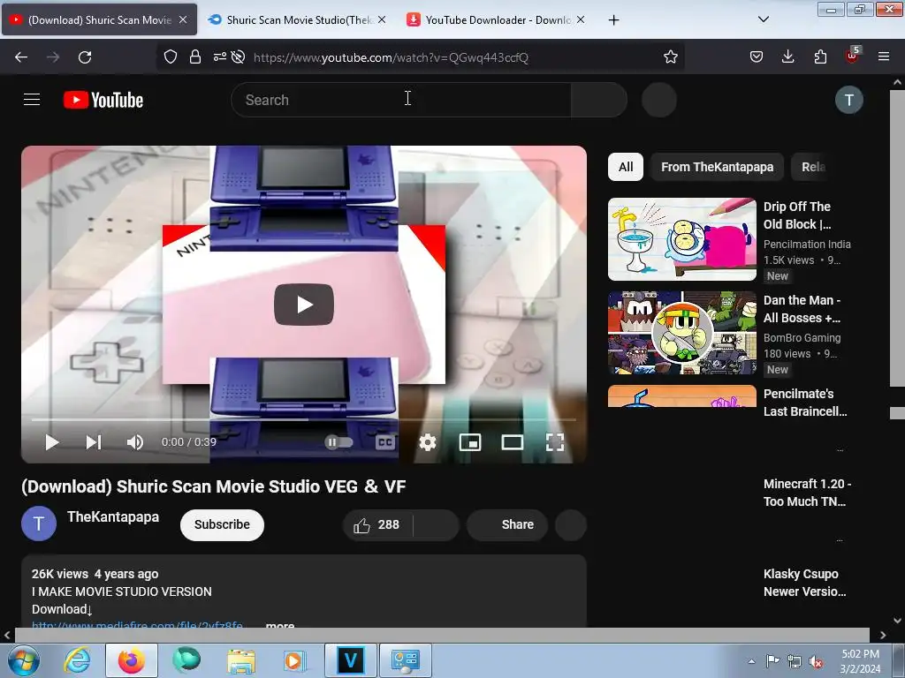
Task: Open the YouTube guide hamburger menu
Action: (32, 100)
